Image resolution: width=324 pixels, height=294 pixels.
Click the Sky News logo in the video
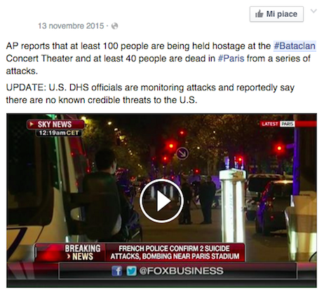click(55, 125)
